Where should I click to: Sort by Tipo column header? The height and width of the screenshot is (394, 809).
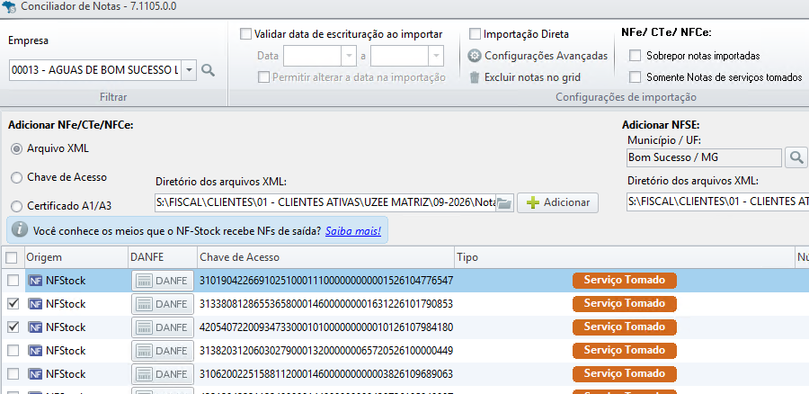pos(624,257)
